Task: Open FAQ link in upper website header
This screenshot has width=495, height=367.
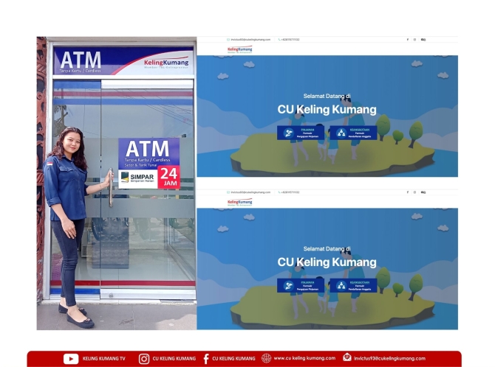Action: tap(423, 40)
